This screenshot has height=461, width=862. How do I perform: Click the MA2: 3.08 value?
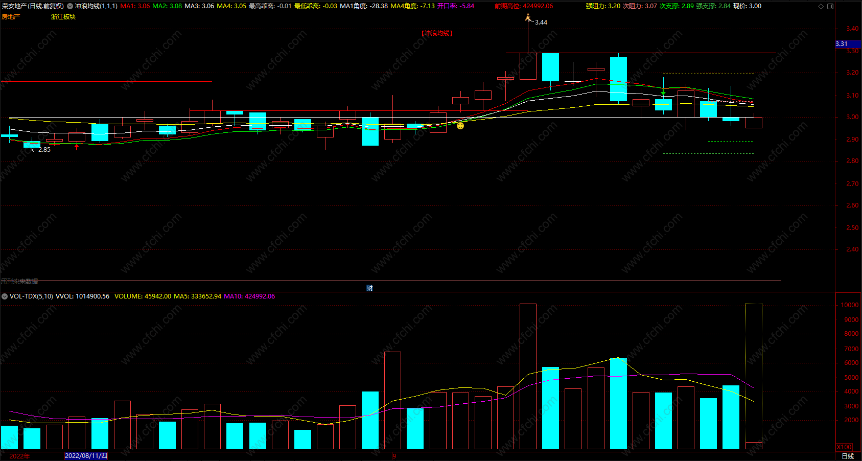click(167, 6)
